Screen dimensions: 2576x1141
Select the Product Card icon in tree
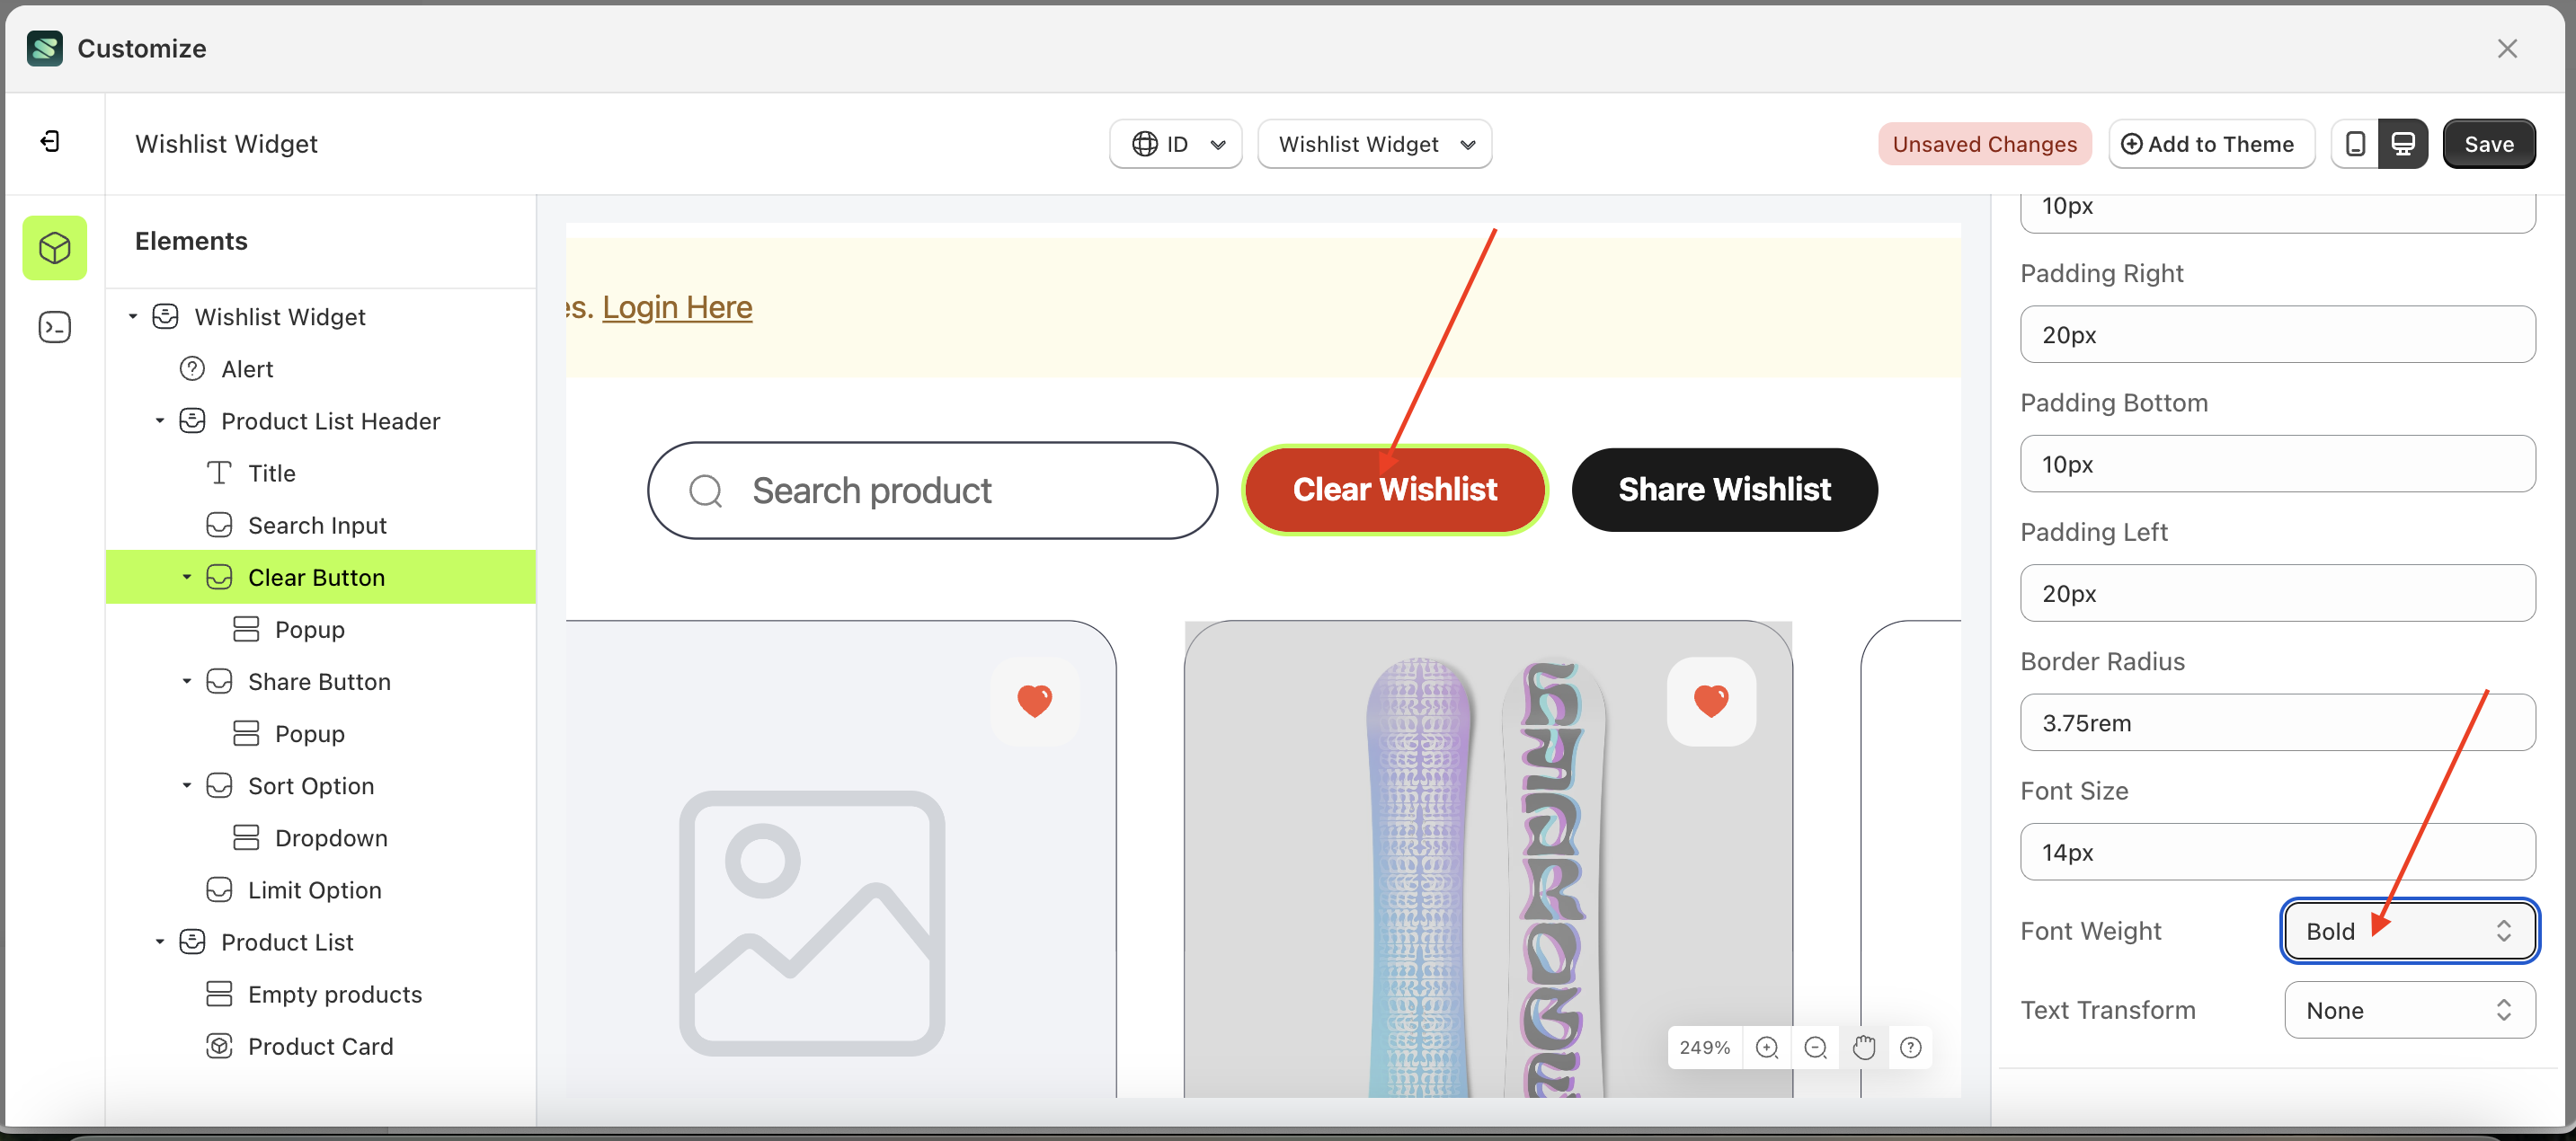(219, 1045)
